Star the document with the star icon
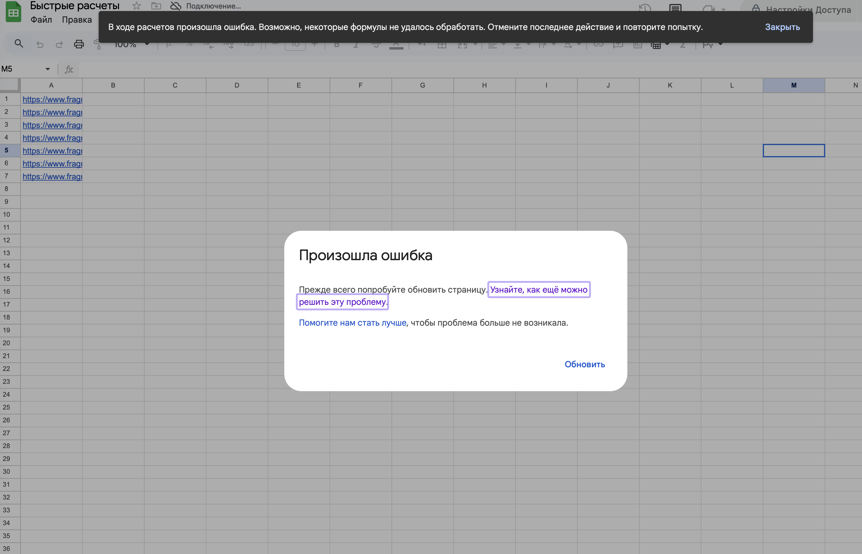862x554 pixels. (x=136, y=6)
